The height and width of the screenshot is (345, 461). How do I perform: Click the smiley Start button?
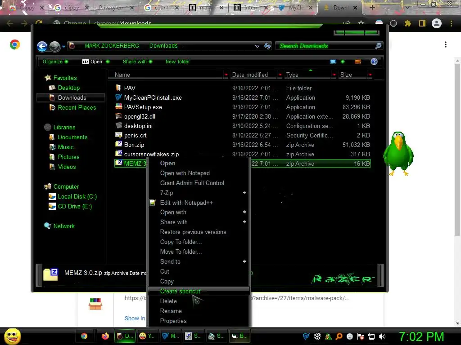[12, 336]
